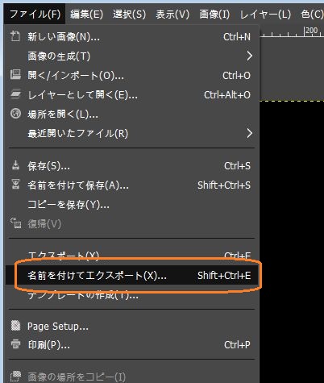This screenshot has width=324, height=383.
Task: Choose テンプレートの作成 from the File menu
Action: (132, 296)
